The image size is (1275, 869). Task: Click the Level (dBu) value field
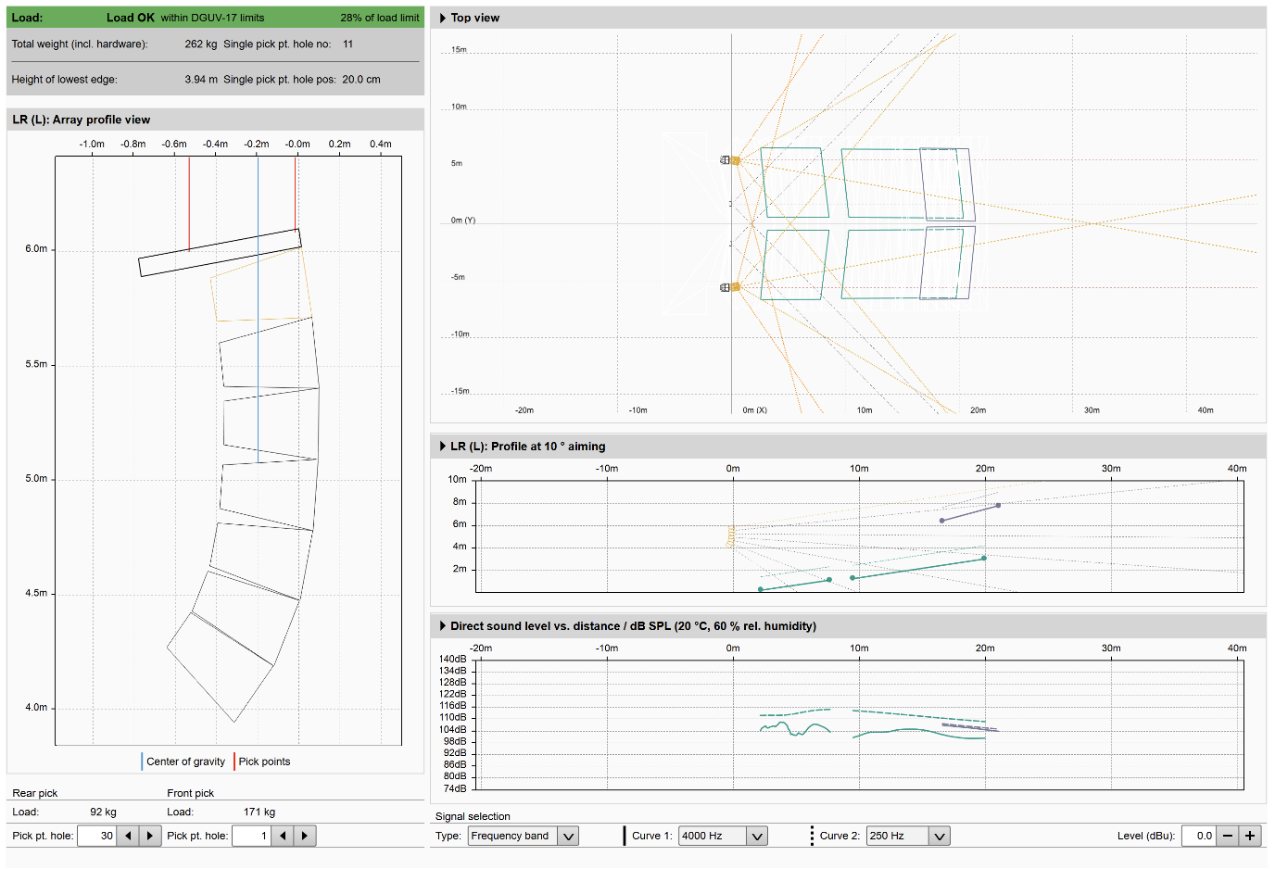pyautogui.click(x=1199, y=836)
